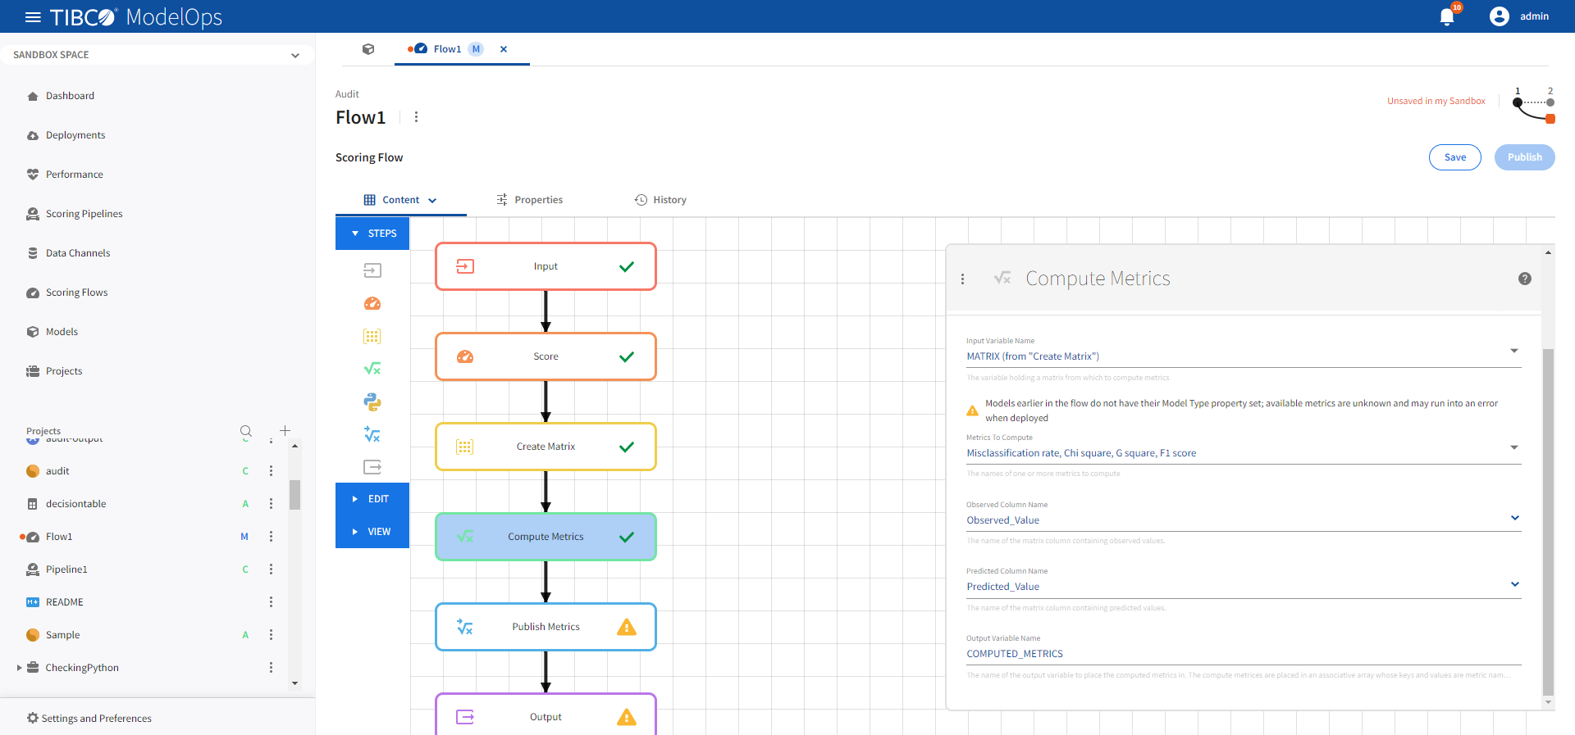The image size is (1575, 735).
Task: Click the notification bell icon
Action: coord(1447,17)
